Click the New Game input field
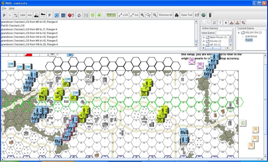268x162 pixels. pyautogui.click(x=224, y=33)
